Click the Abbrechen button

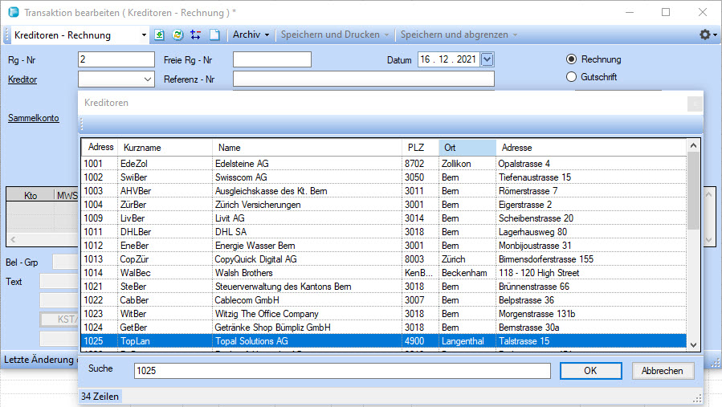point(663,371)
